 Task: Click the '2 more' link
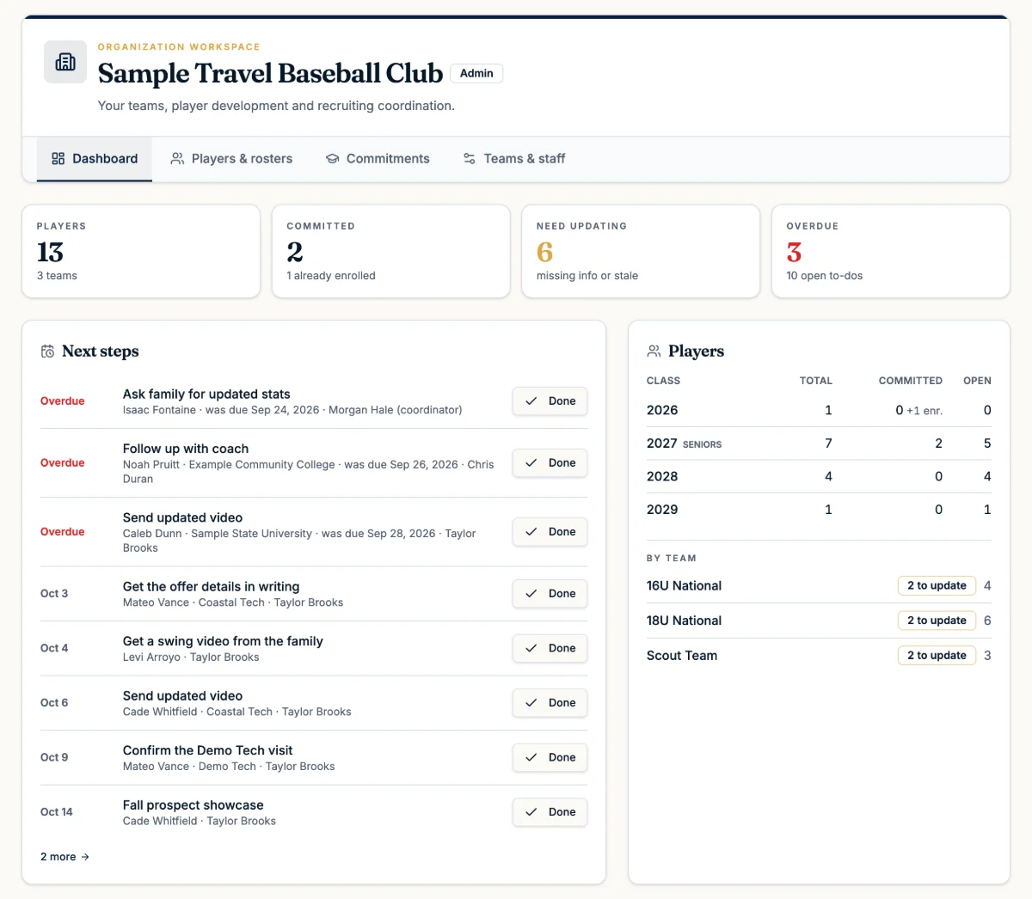click(64, 857)
